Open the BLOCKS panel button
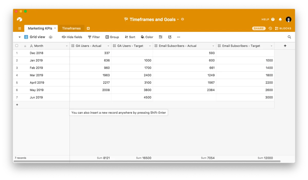This screenshot has height=180, width=308. (x=283, y=28)
